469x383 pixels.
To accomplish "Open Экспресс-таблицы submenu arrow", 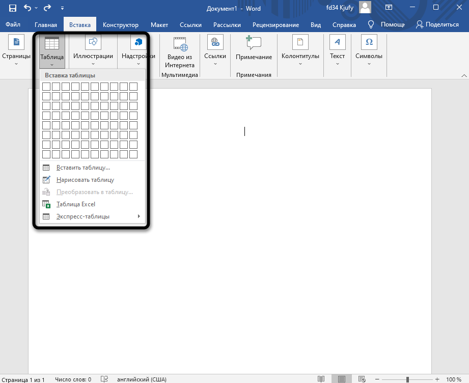I will tap(139, 216).
